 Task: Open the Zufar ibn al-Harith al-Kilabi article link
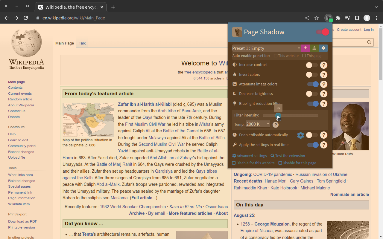coord(145,104)
